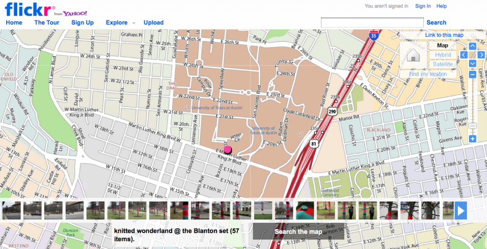
Task: Pan the map left with arrow
Action: tap(464, 55)
